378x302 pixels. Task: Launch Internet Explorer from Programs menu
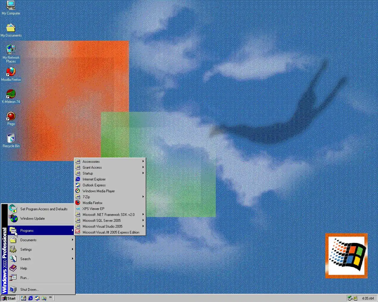[x=110, y=179]
